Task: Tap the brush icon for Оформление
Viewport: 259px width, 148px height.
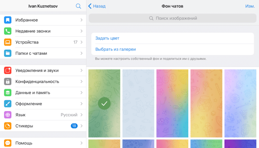Action: pyautogui.click(x=8, y=104)
